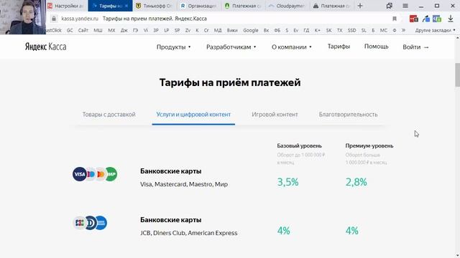
Task: Click the Премиум-уровень column heading
Action: pyautogui.click(x=369, y=145)
